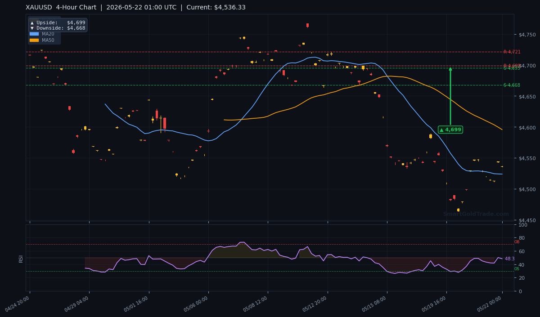Image resolution: width=540 pixels, height=317 pixels.
Task: Click the Upside $4,699 target line
Action: point(58,22)
